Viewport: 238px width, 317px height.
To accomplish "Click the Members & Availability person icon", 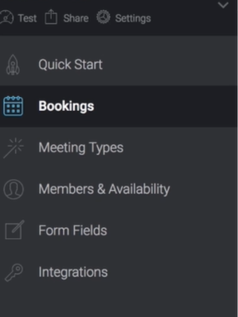I will coord(13,189).
